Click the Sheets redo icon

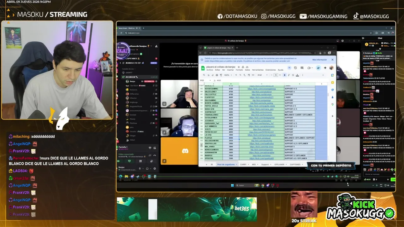[212, 75]
